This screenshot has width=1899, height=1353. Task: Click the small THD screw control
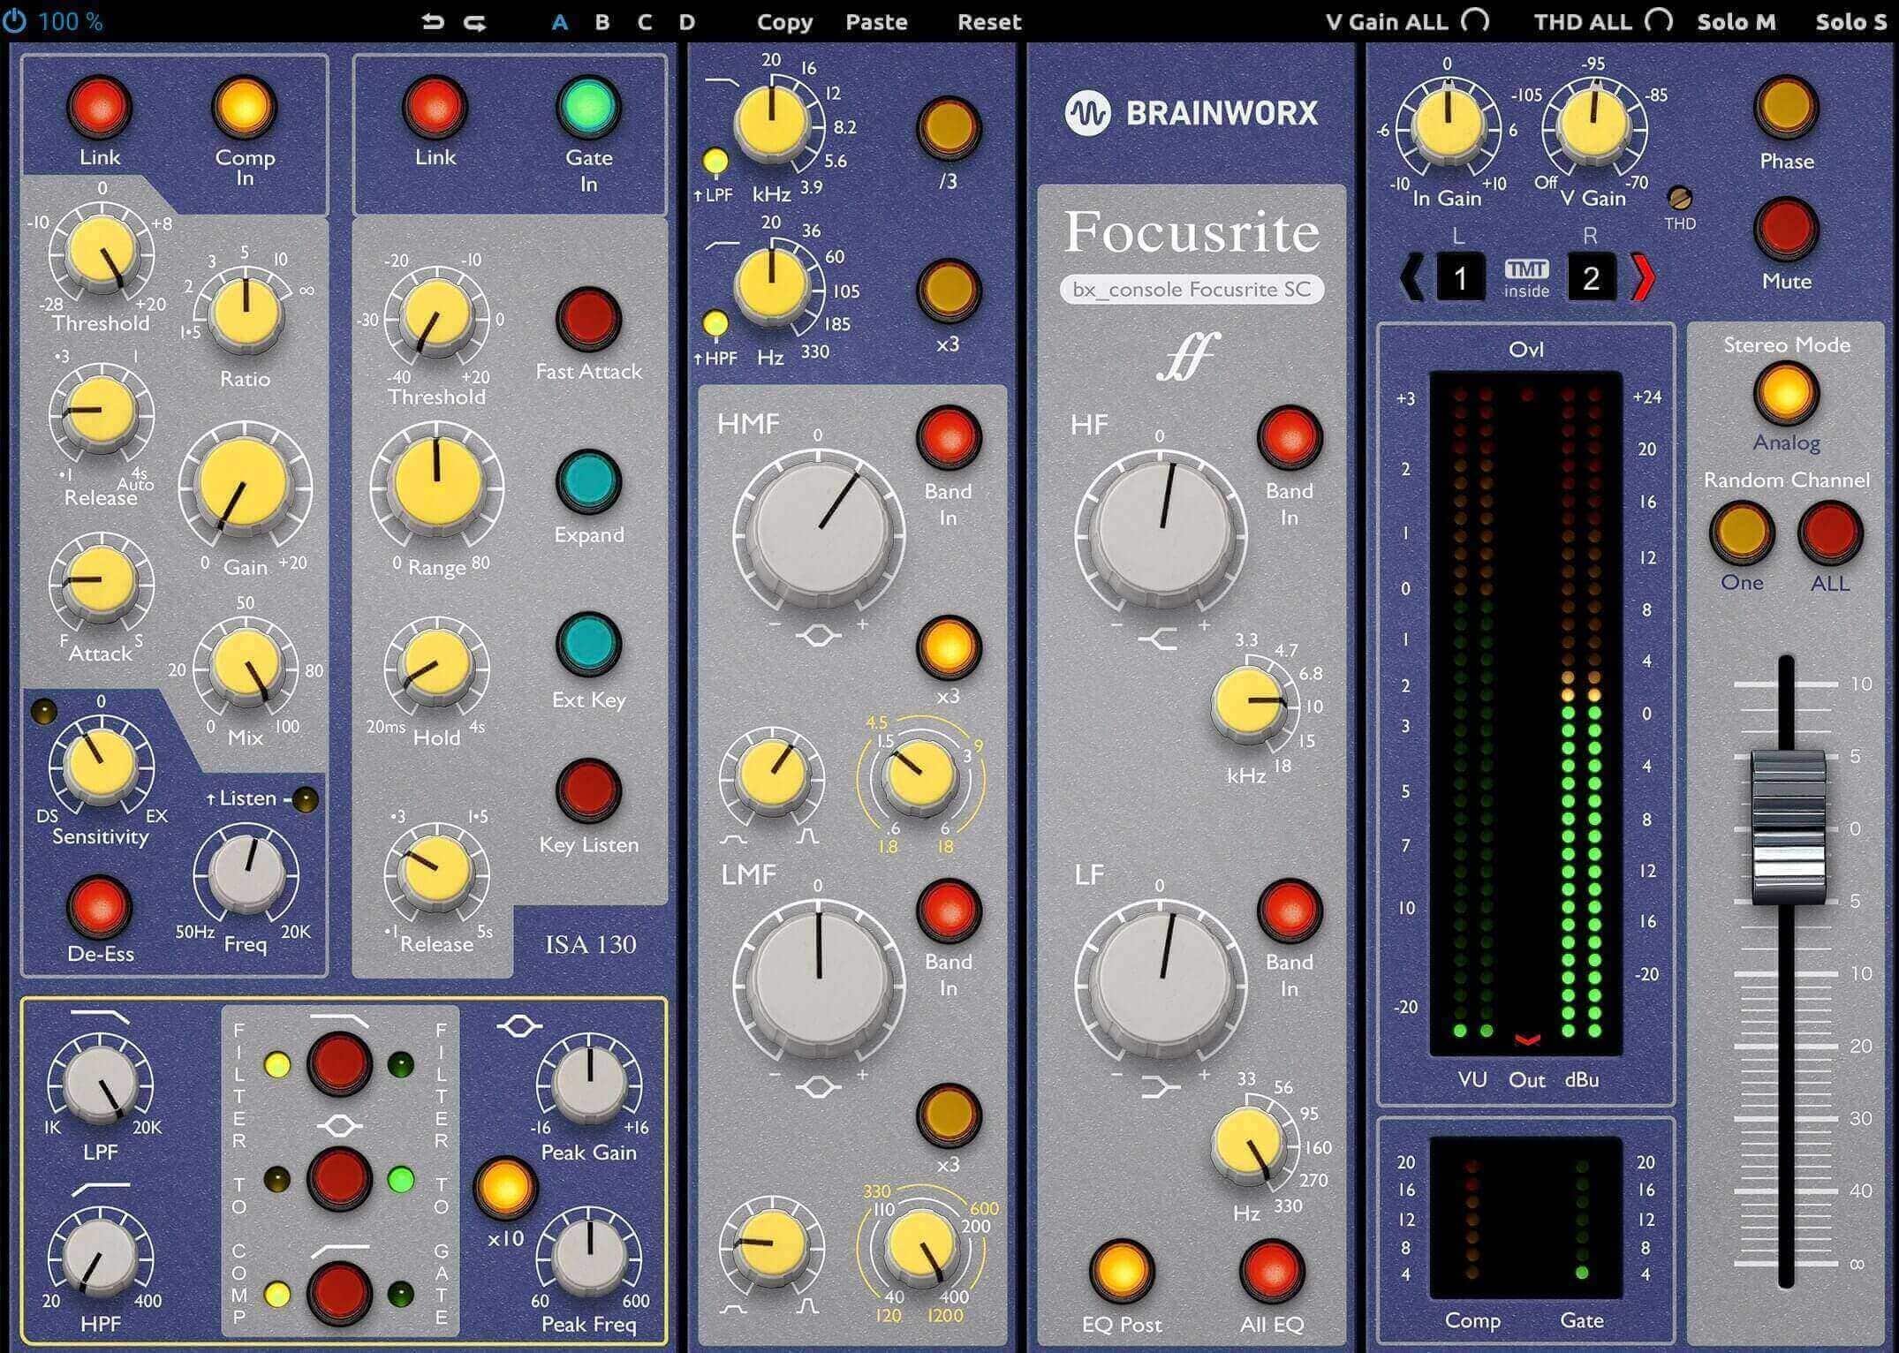[1679, 198]
